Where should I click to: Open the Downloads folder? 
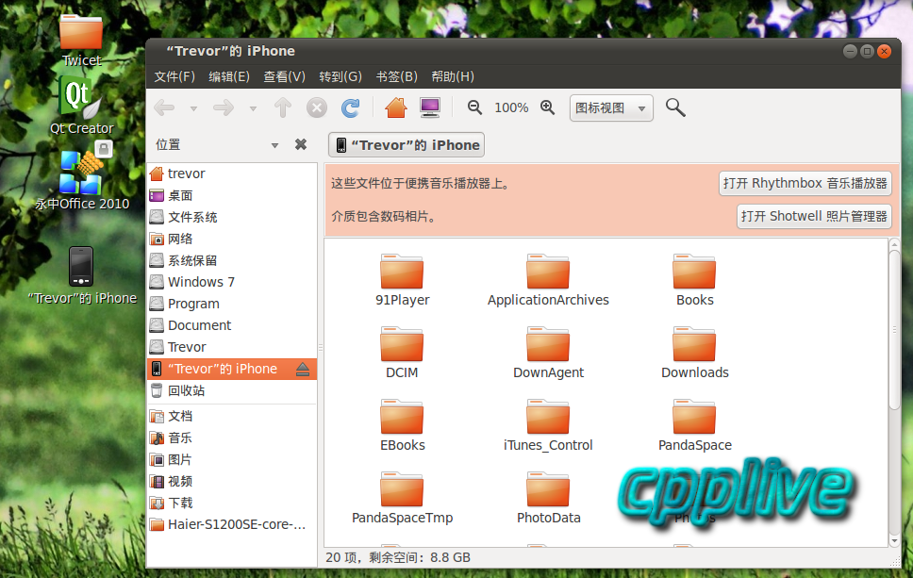click(x=694, y=353)
